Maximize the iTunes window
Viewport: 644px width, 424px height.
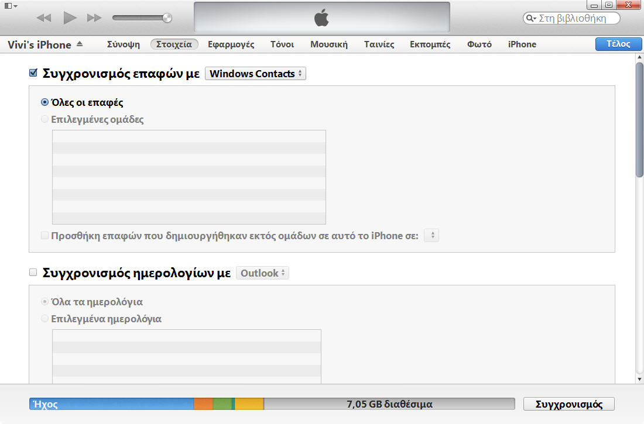[x=609, y=5]
